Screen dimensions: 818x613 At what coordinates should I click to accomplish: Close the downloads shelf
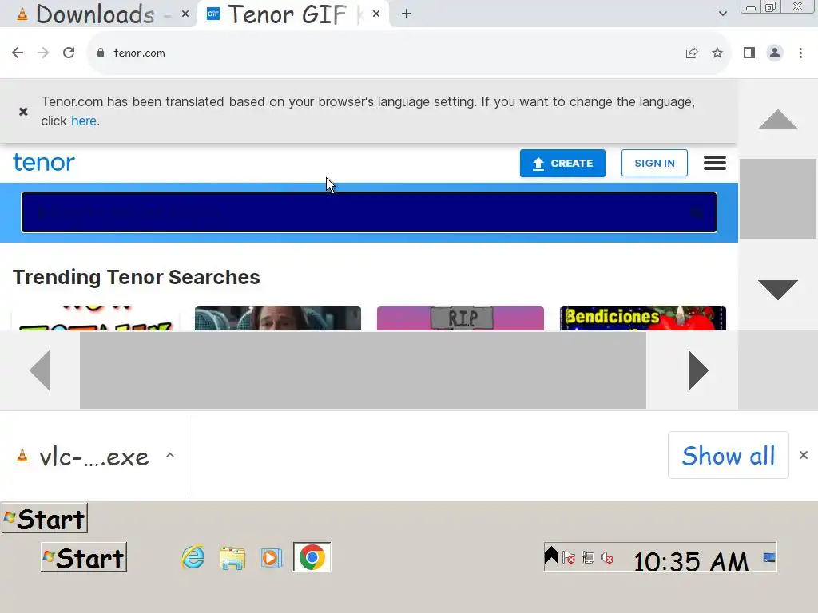tap(804, 455)
